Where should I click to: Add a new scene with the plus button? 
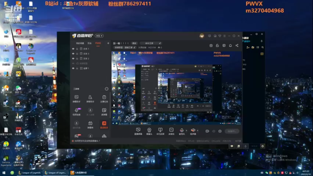coord(108,43)
